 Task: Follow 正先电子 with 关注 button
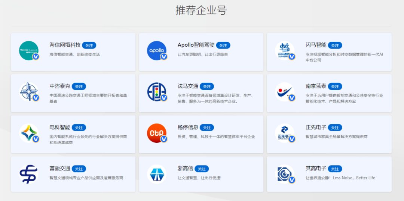click(x=335, y=128)
